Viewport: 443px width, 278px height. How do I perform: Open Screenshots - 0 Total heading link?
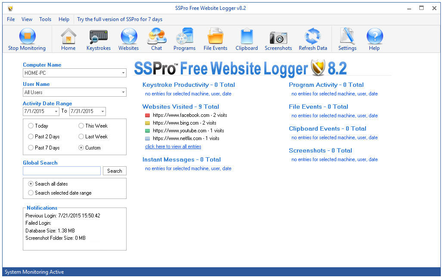tap(320, 150)
